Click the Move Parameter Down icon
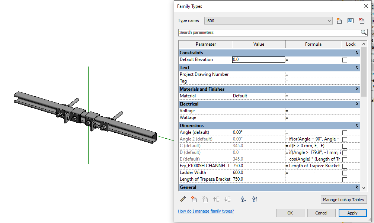Viewport: 374px width, 223px height. 227,199
